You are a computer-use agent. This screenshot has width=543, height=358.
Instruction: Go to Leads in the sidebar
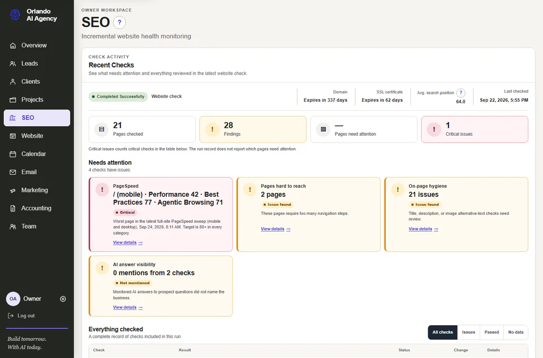[37, 63]
